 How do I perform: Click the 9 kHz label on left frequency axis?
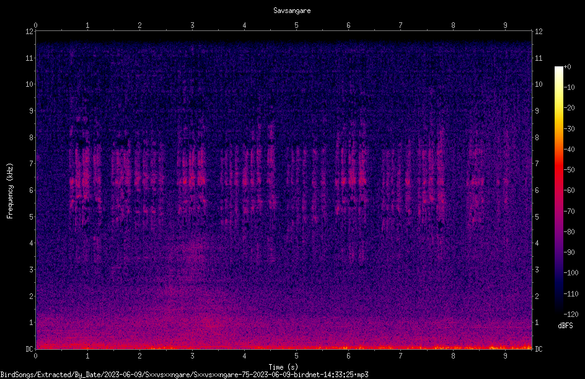point(32,111)
